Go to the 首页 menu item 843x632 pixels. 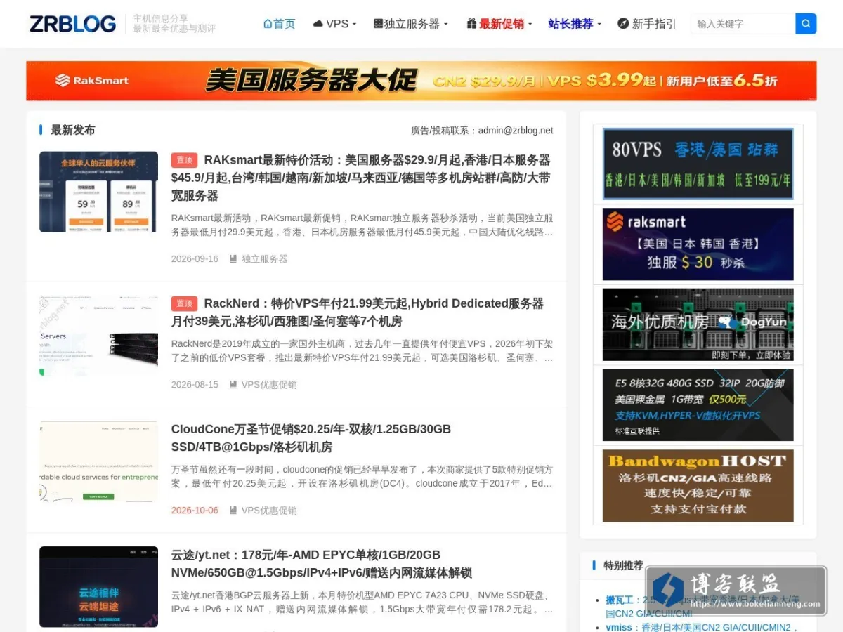point(280,24)
